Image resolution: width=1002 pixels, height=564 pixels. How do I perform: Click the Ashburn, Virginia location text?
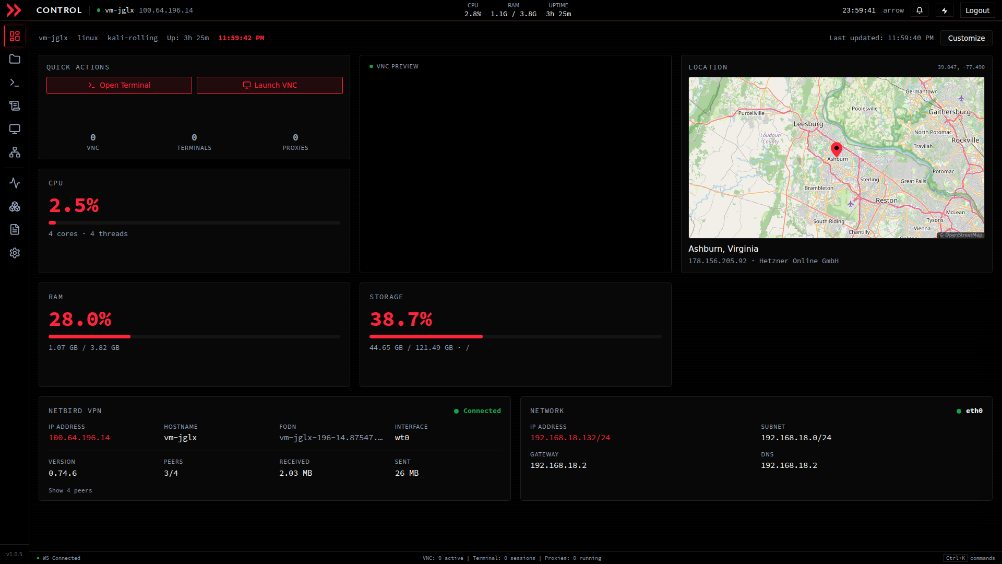723,249
